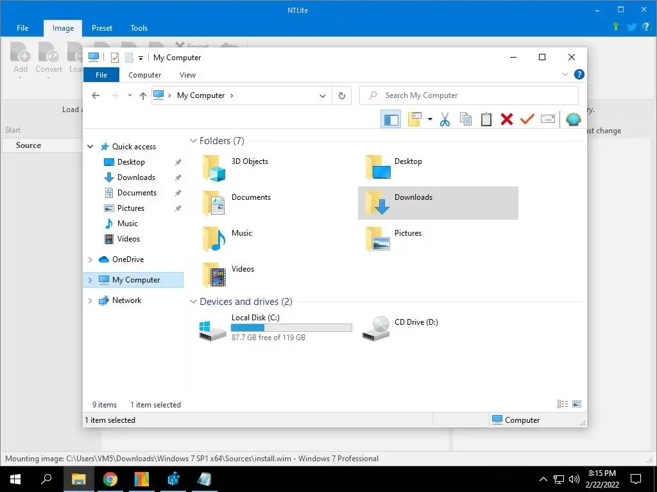Select Pictures in the navigation pane

pos(131,208)
